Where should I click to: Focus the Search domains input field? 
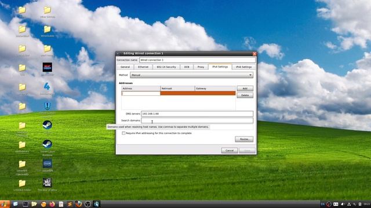click(197, 120)
